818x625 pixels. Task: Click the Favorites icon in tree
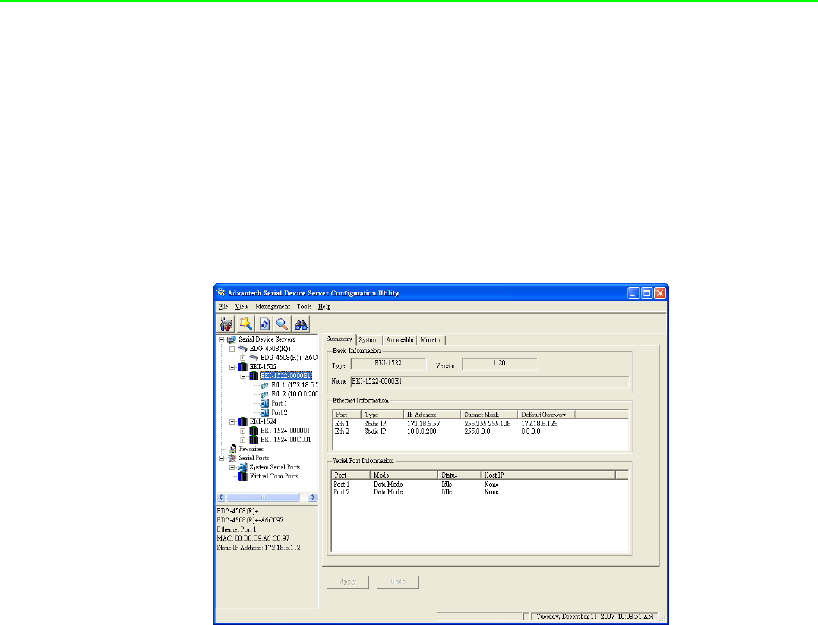point(232,449)
